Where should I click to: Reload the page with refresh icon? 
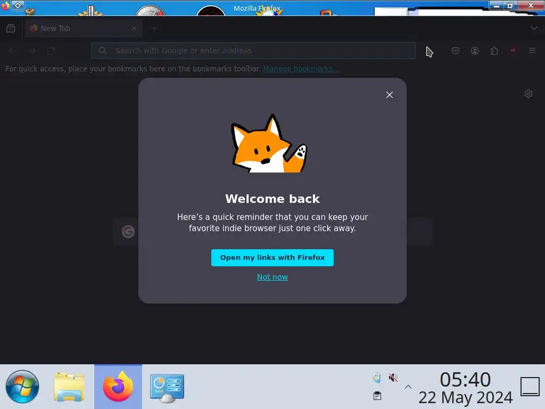52,51
